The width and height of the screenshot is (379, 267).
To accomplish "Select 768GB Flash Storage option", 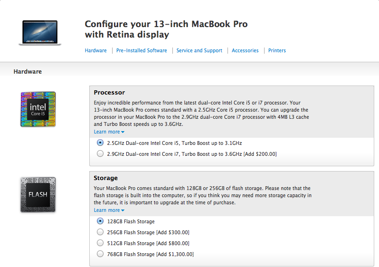I will pyautogui.click(x=100, y=254).
